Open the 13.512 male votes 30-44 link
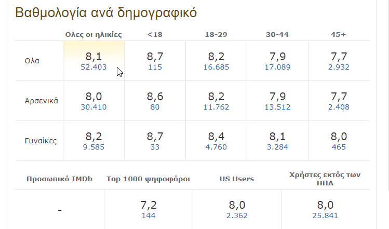This screenshot has width=389, height=229. point(277,107)
